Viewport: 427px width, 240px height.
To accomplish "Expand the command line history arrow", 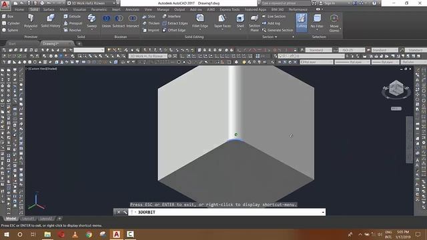I will [x=323, y=212].
